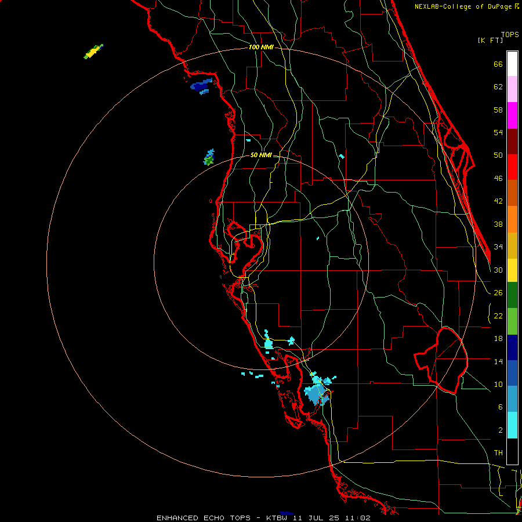
Task: Pick the bright red legend color block
Action: click(512, 167)
